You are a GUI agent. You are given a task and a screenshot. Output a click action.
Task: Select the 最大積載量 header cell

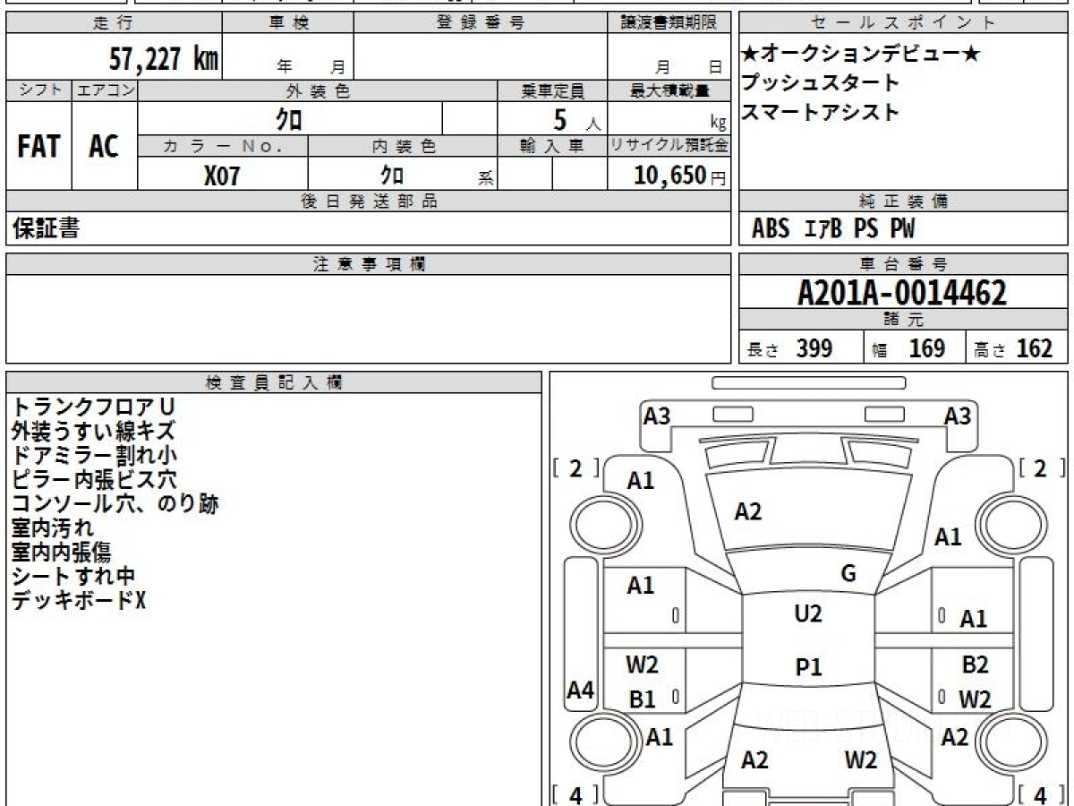point(669,90)
